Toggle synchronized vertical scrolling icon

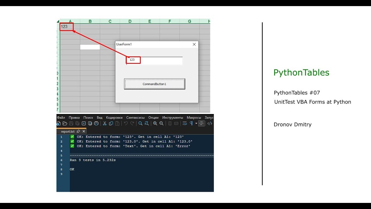pyautogui.click(x=170, y=123)
